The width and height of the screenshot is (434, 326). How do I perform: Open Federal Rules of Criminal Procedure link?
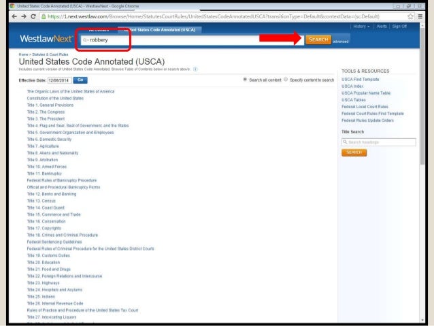(90, 248)
